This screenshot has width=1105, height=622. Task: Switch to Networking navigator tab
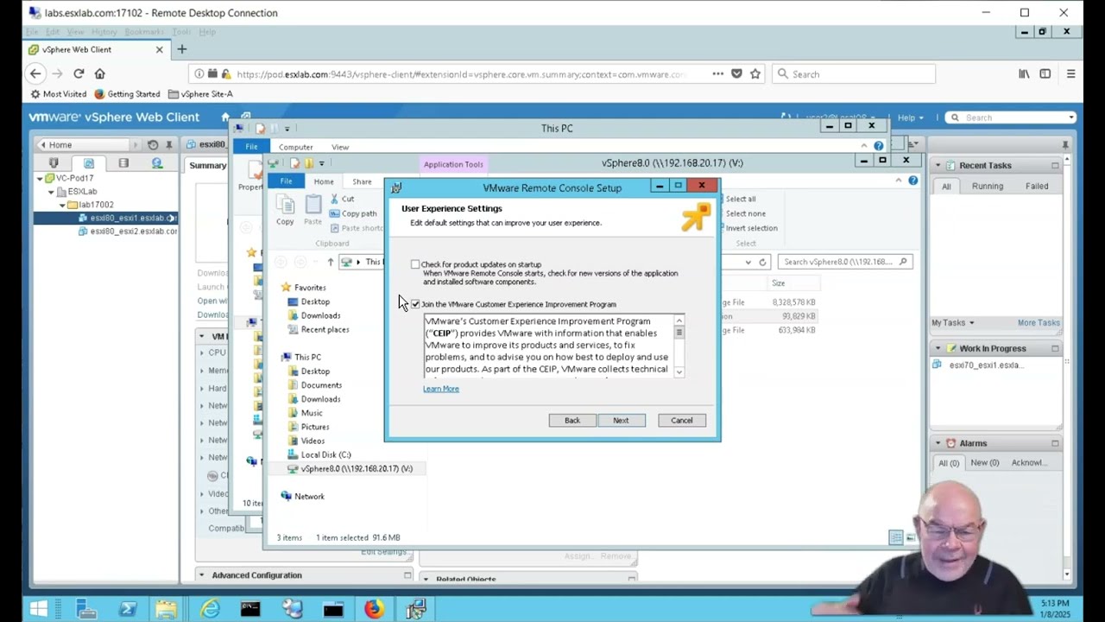157,163
